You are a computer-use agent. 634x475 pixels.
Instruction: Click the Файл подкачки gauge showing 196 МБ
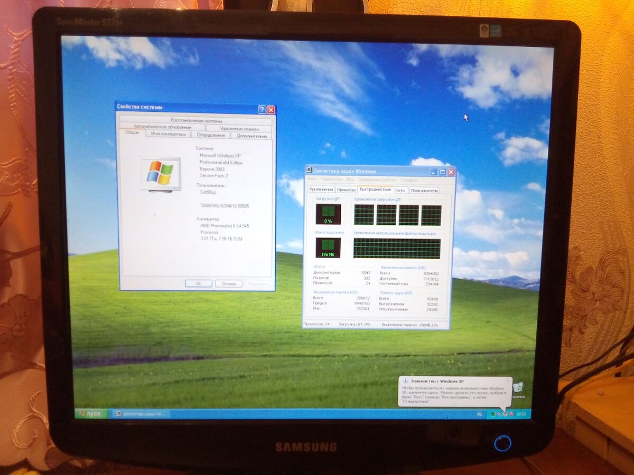[x=328, y=248]
